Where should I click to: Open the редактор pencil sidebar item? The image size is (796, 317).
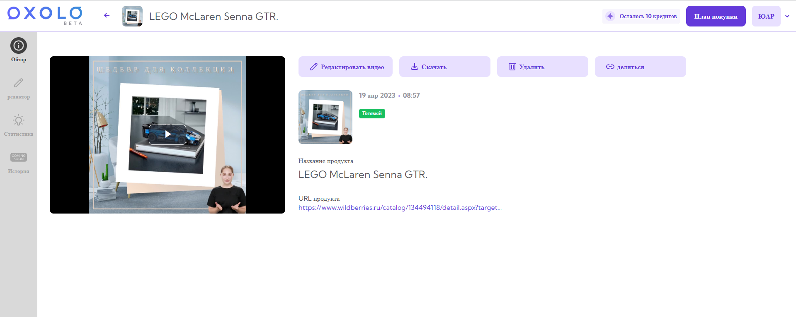point(19,88)
